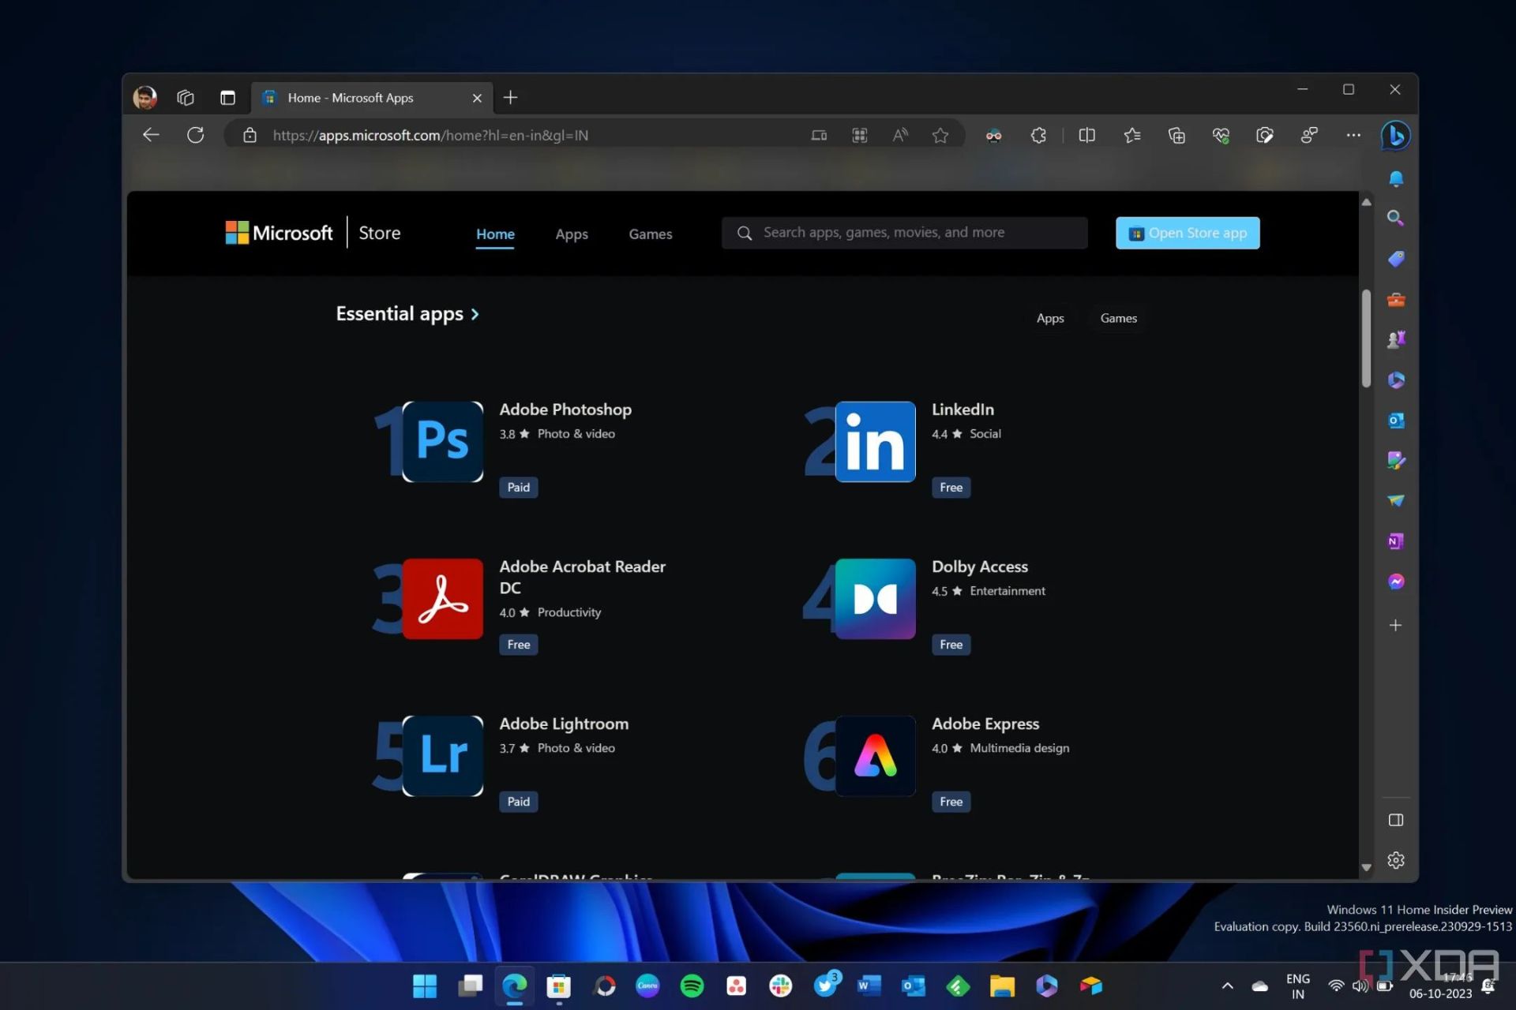Open Workspaces icon in title bar

point(186,98)
